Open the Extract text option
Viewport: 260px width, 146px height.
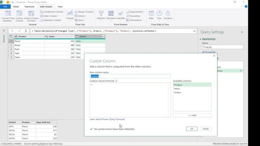pos(80,16)
